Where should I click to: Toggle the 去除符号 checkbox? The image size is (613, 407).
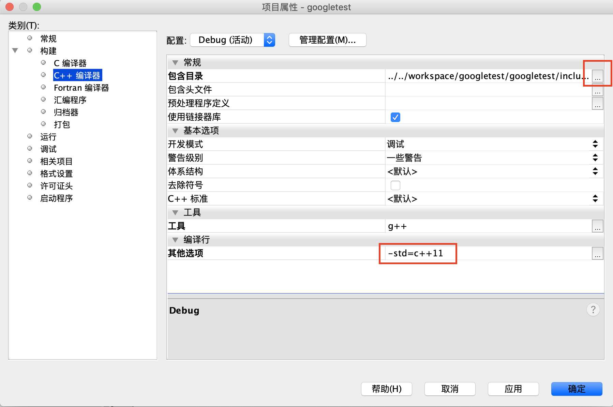pyautogui.click(x=395, y=185)
